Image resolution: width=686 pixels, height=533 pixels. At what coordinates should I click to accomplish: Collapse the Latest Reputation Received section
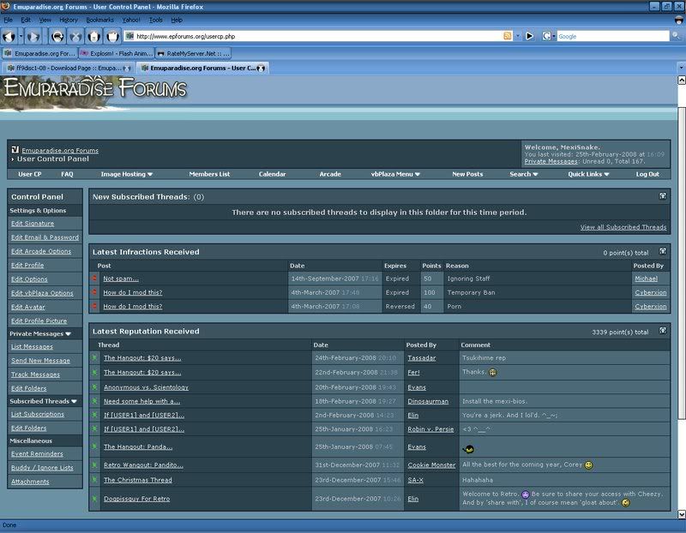(663, 331)
